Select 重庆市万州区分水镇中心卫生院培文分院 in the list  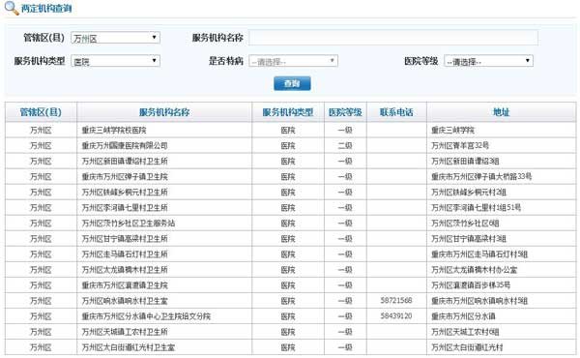(146, 317)
